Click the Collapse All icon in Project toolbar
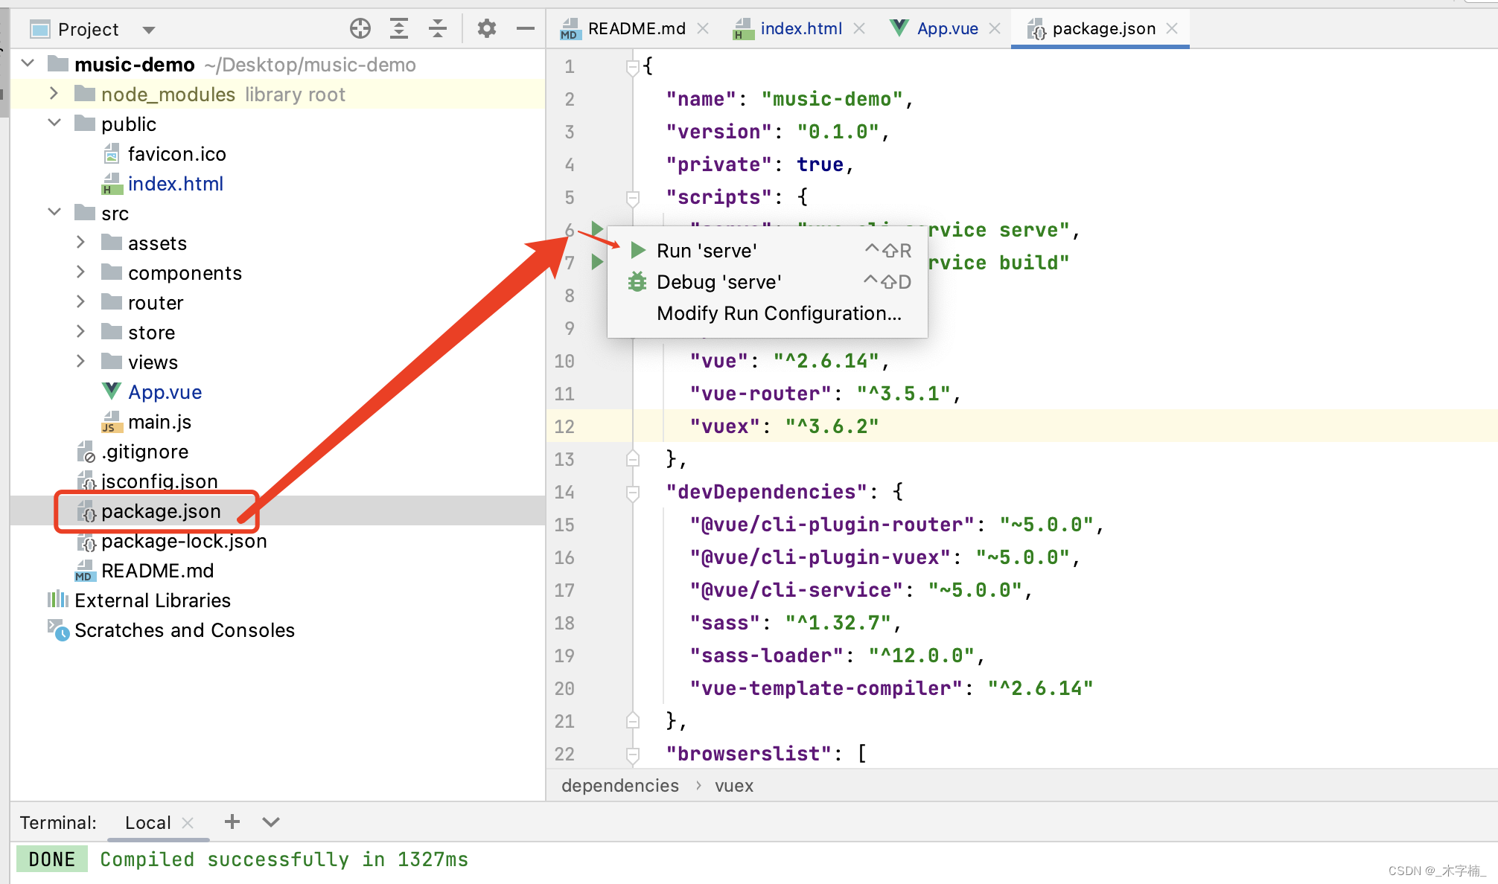The height and width of the screenshot is (884, 1498). 438,29
